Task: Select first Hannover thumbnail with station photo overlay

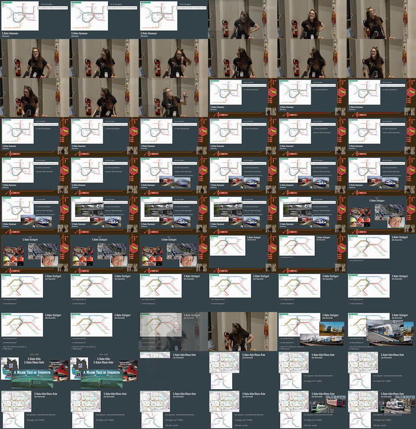Action: point(104,214)
